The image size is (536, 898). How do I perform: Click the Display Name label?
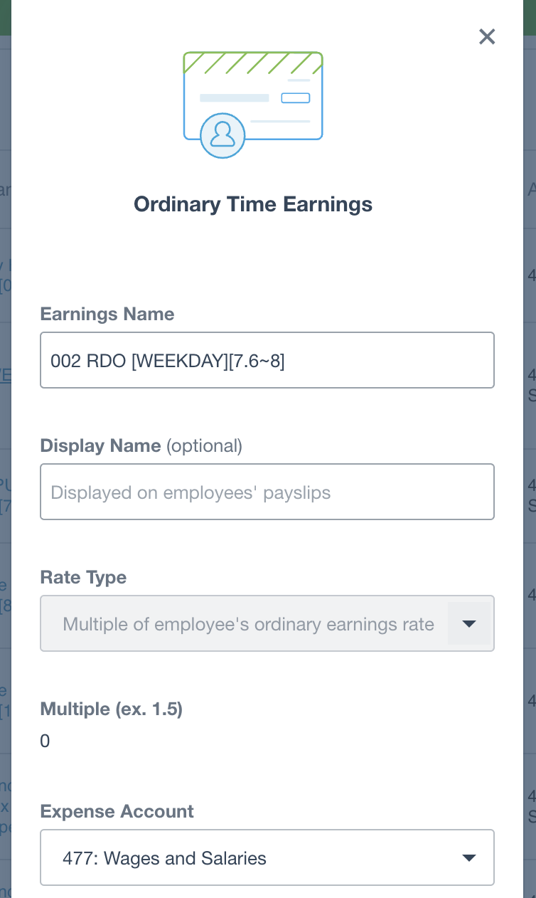(101, 445)
